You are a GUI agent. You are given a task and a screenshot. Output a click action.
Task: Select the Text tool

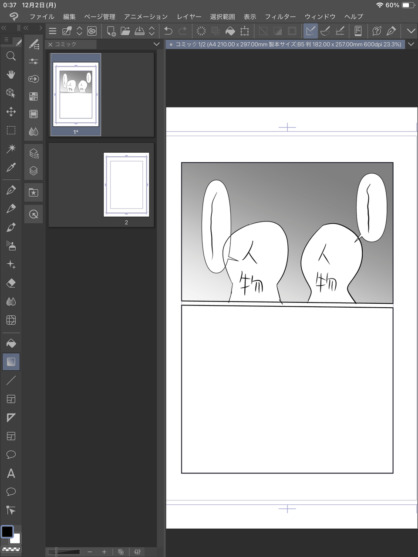tap(11, 473)
